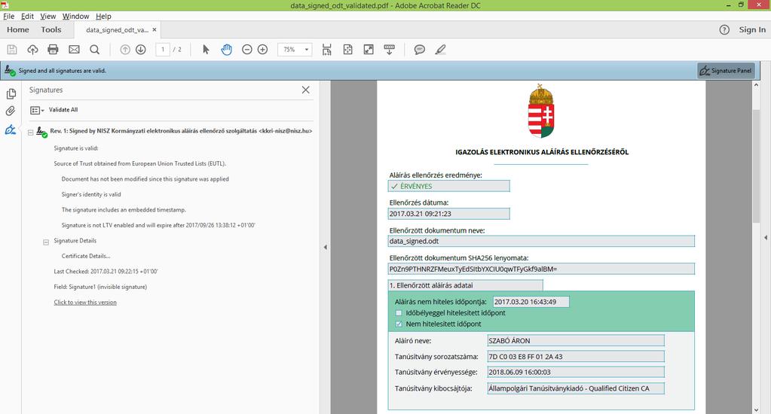This screenshot has width=771, height=414.
Task: Collapse the Rev. 1 signature tree node
Action: pyautogui.click(x=30, y=132)
